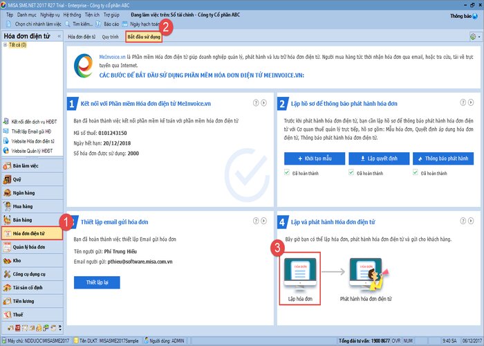Viewport: 484px width, 346px height.
Task: Open Báo cáo from the toolbar
Action: click(x=107, y=24)
